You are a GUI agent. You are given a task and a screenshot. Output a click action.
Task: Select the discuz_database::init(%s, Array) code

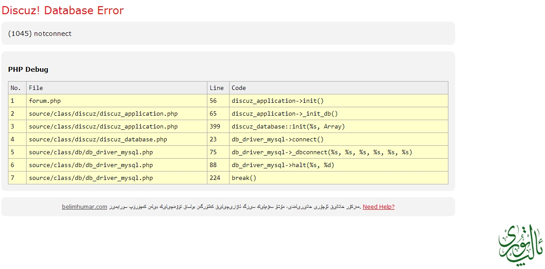(339, 126)
